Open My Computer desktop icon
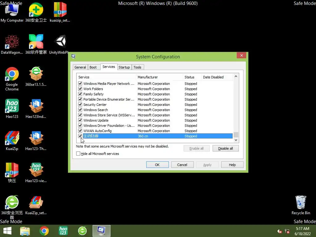Screen dimensions: 316x237 (12, 12)
